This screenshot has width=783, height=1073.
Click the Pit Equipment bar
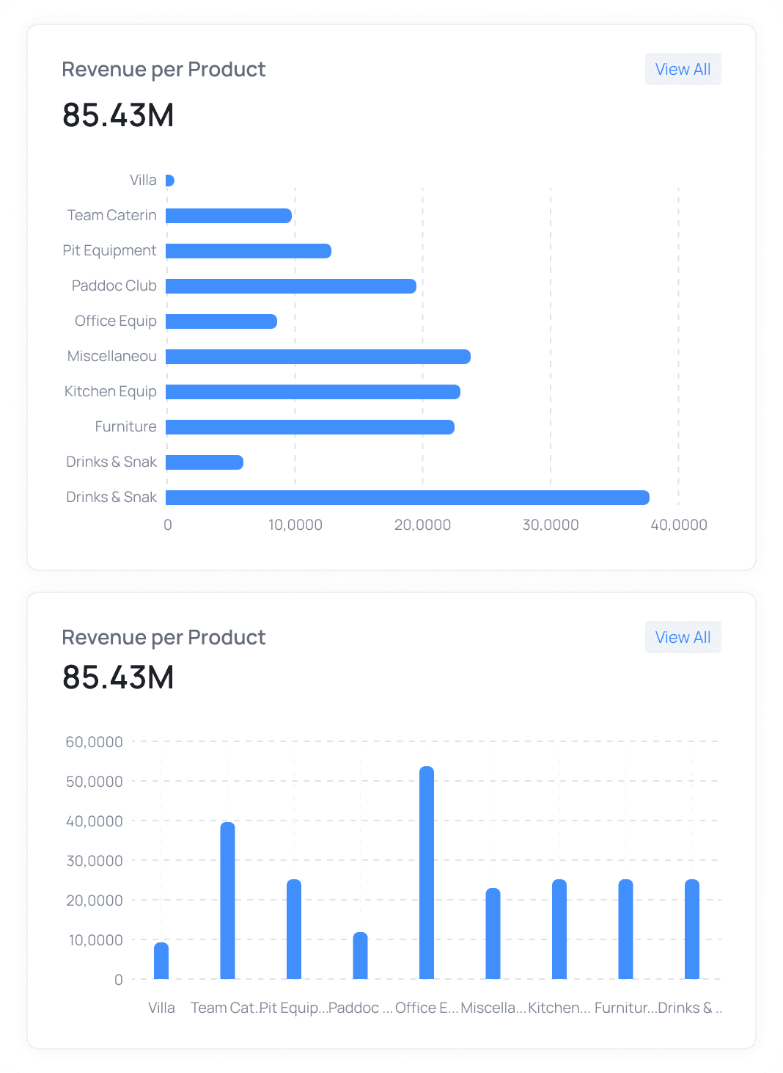[249, 250]
